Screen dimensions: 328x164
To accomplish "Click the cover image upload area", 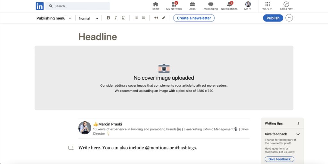I will (x=164, y=78).
